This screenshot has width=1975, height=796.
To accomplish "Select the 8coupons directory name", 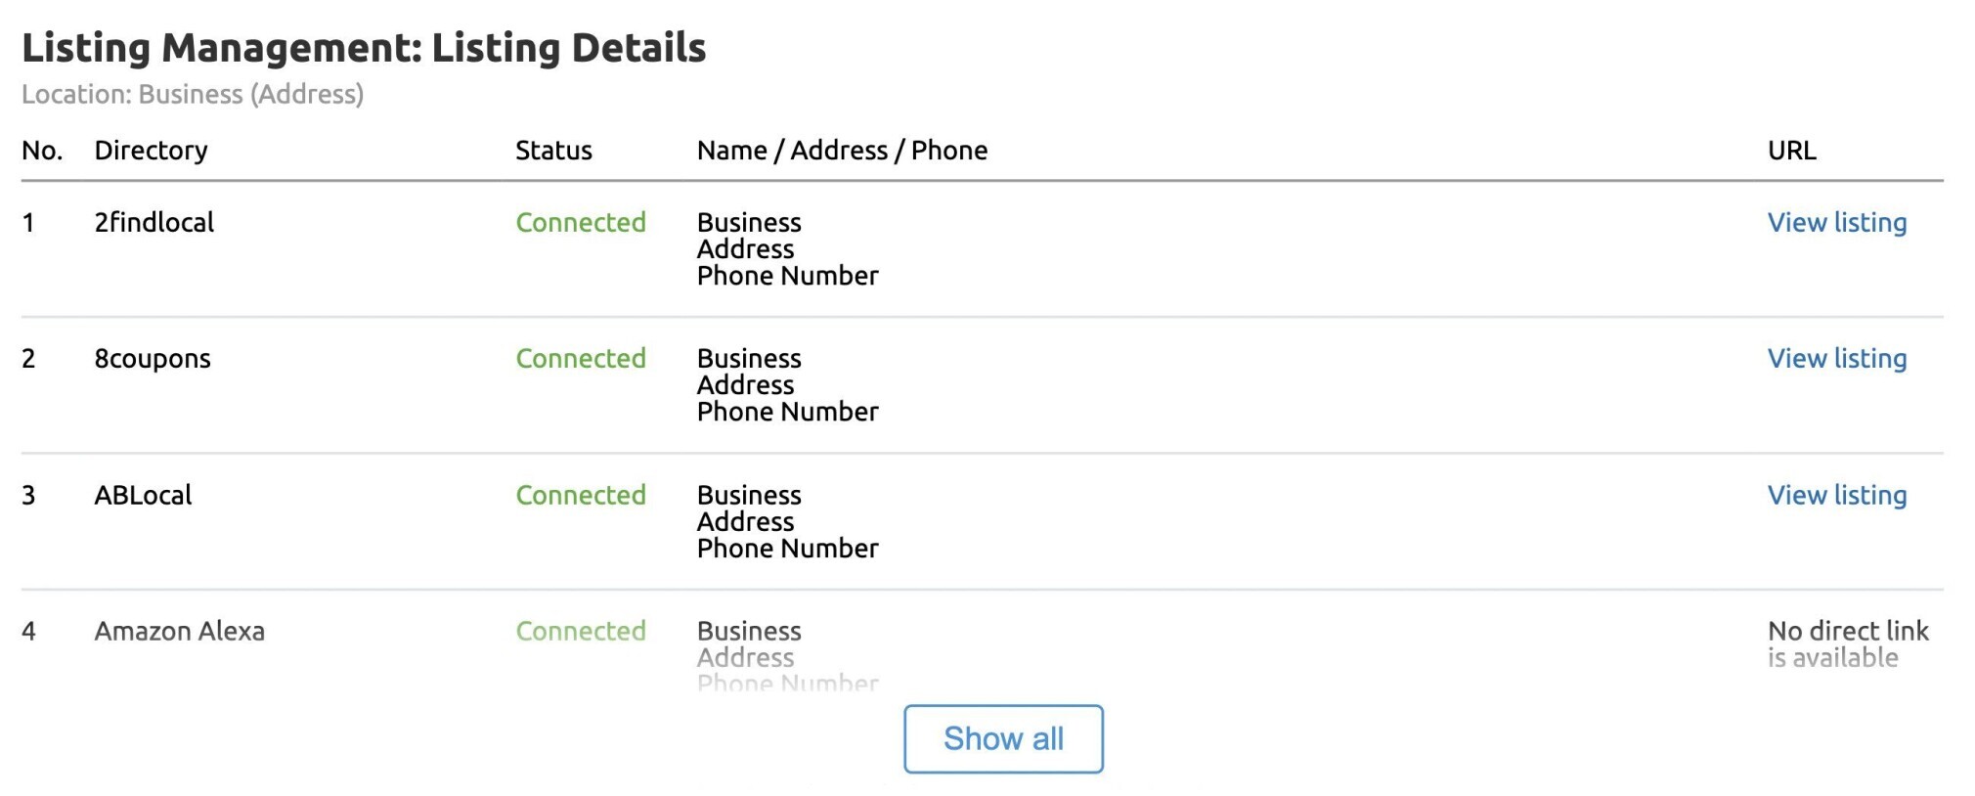I will pyautogui.click(x=153, y=359).
